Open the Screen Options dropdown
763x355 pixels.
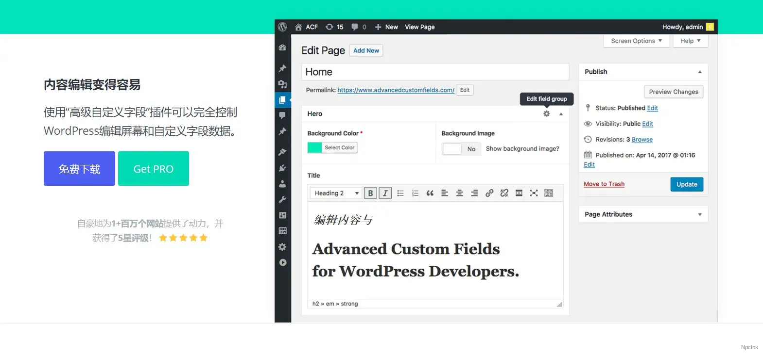(x=637, y=41)
